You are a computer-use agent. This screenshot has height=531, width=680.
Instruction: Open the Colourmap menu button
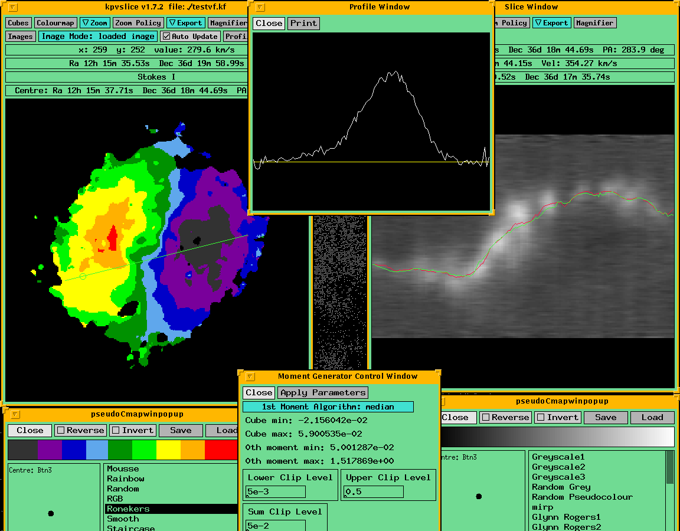tap(55, 23)
